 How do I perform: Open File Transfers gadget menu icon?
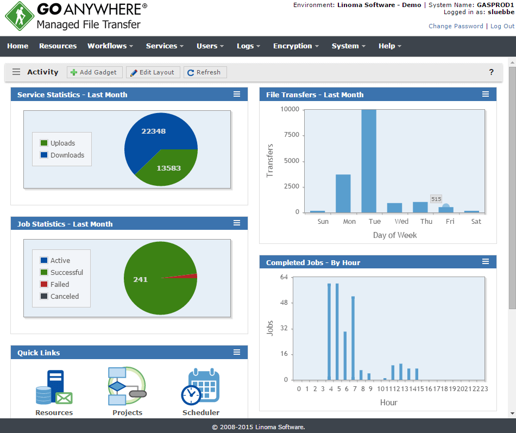pyautogui.click(x=486, y=95)
